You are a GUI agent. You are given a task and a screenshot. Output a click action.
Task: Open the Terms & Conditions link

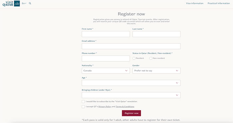click(125, 106)
